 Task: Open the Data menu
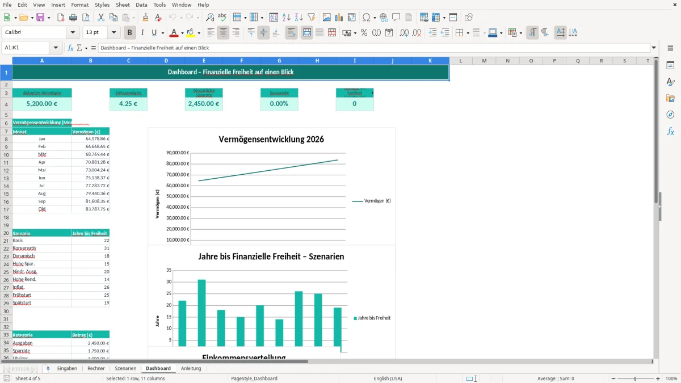click(141, 5)
